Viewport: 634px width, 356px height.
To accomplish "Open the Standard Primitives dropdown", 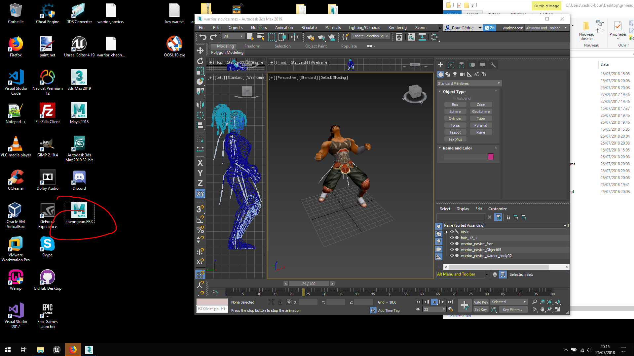I will click(x=469, y=83).
